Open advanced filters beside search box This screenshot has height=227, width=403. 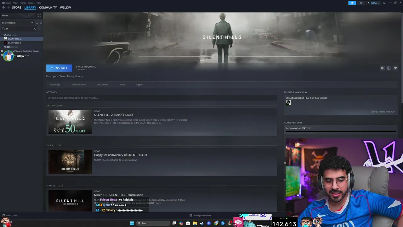[39, 29]
